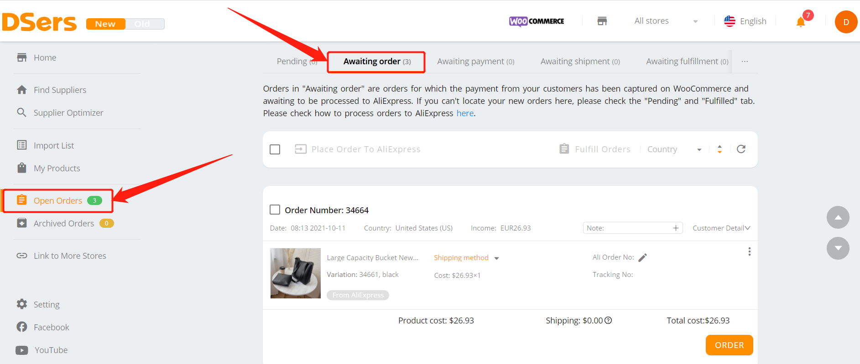Add a note with plus icon
Screen dimensions: 860x364
point(676,228)
